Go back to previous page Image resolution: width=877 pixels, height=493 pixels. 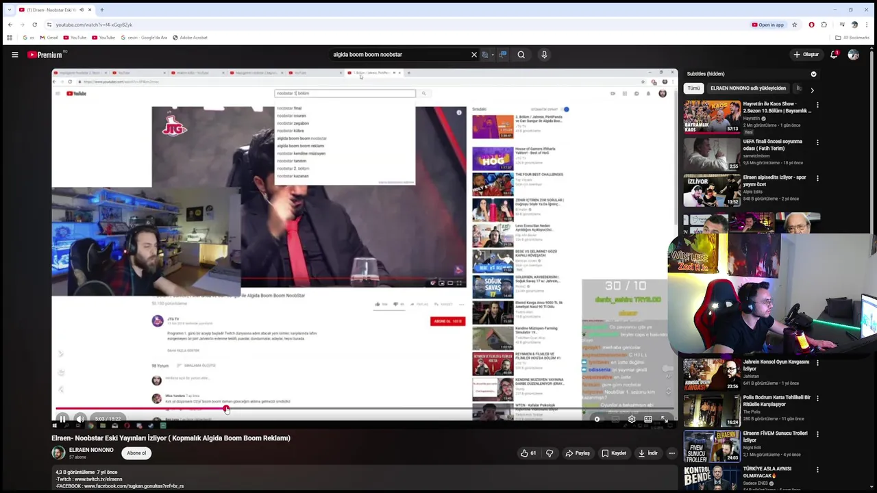point(10,25)
